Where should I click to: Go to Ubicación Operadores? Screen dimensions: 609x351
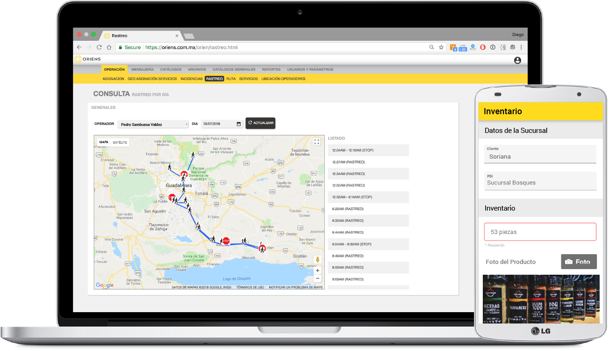click(284, 79)
